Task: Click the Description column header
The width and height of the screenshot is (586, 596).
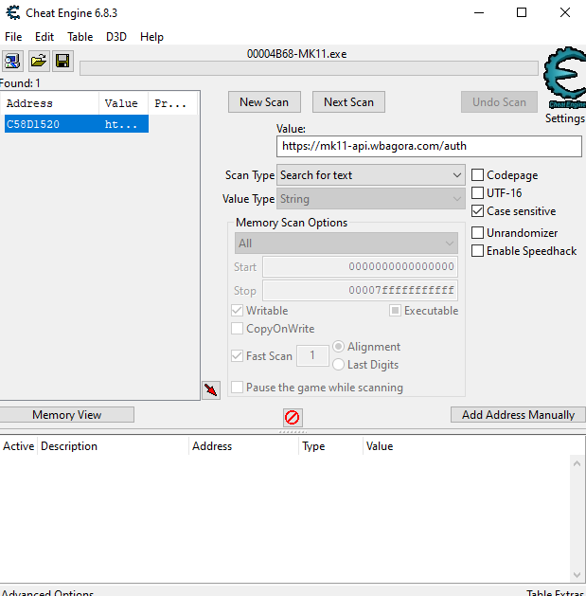Action: point(113,446)
